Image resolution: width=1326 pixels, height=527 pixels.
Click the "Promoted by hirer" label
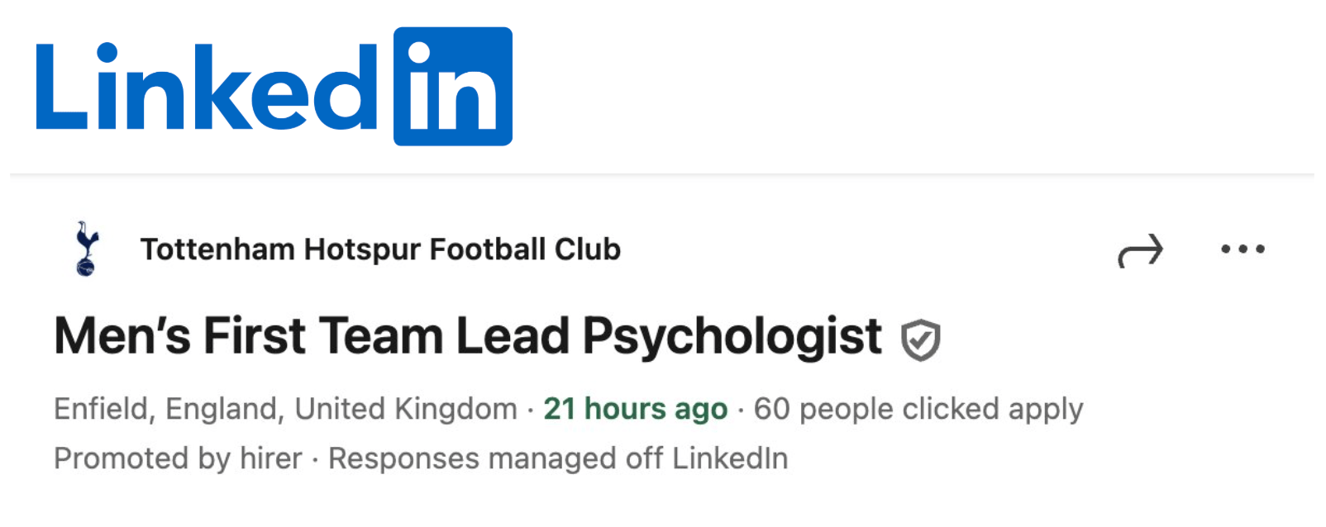tap(178, 458)
